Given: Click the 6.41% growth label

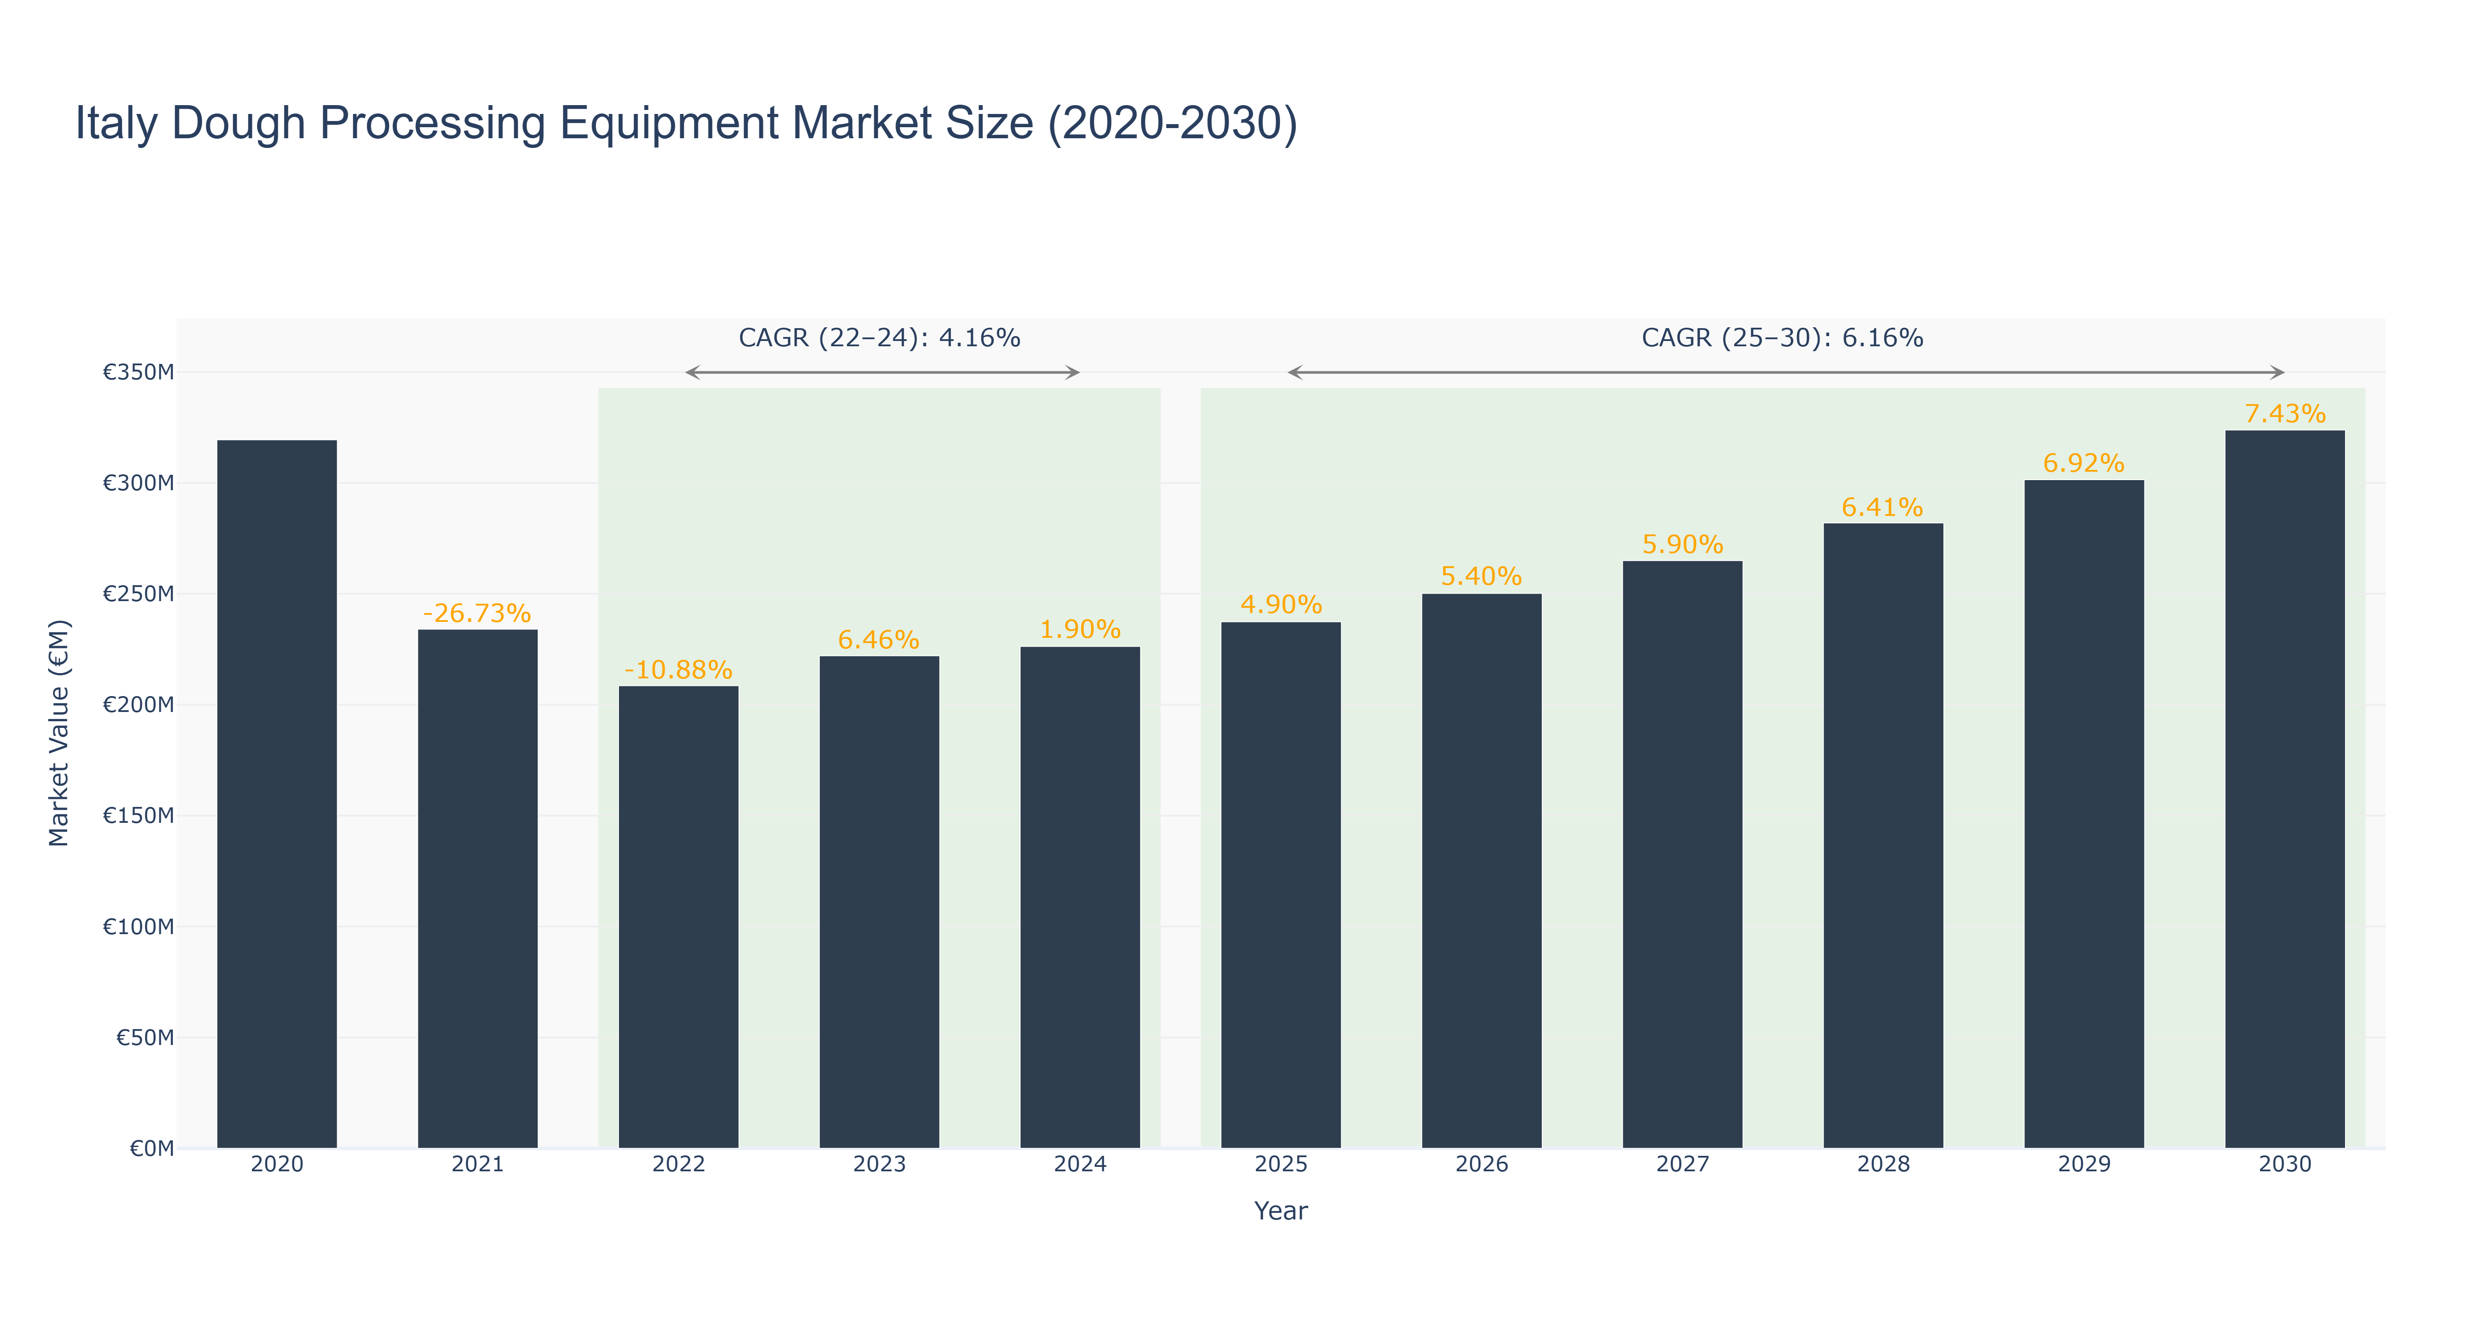Looking at the screenshot, I should coord(1882,508).
